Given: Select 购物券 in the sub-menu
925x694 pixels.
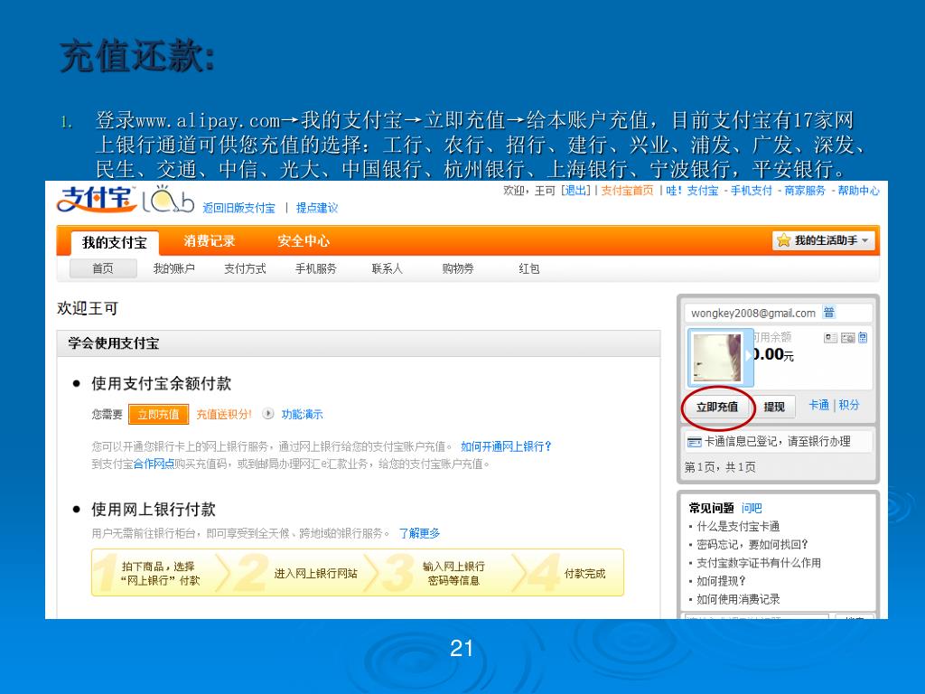Looking at the screenshot, I should (458, 268).
